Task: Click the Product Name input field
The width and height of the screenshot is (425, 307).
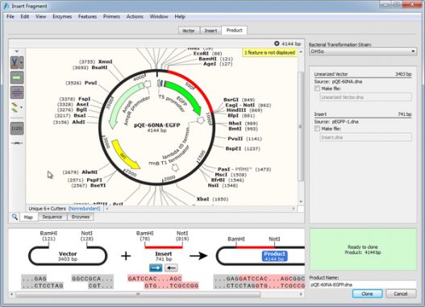Action: tap(363, 284)
